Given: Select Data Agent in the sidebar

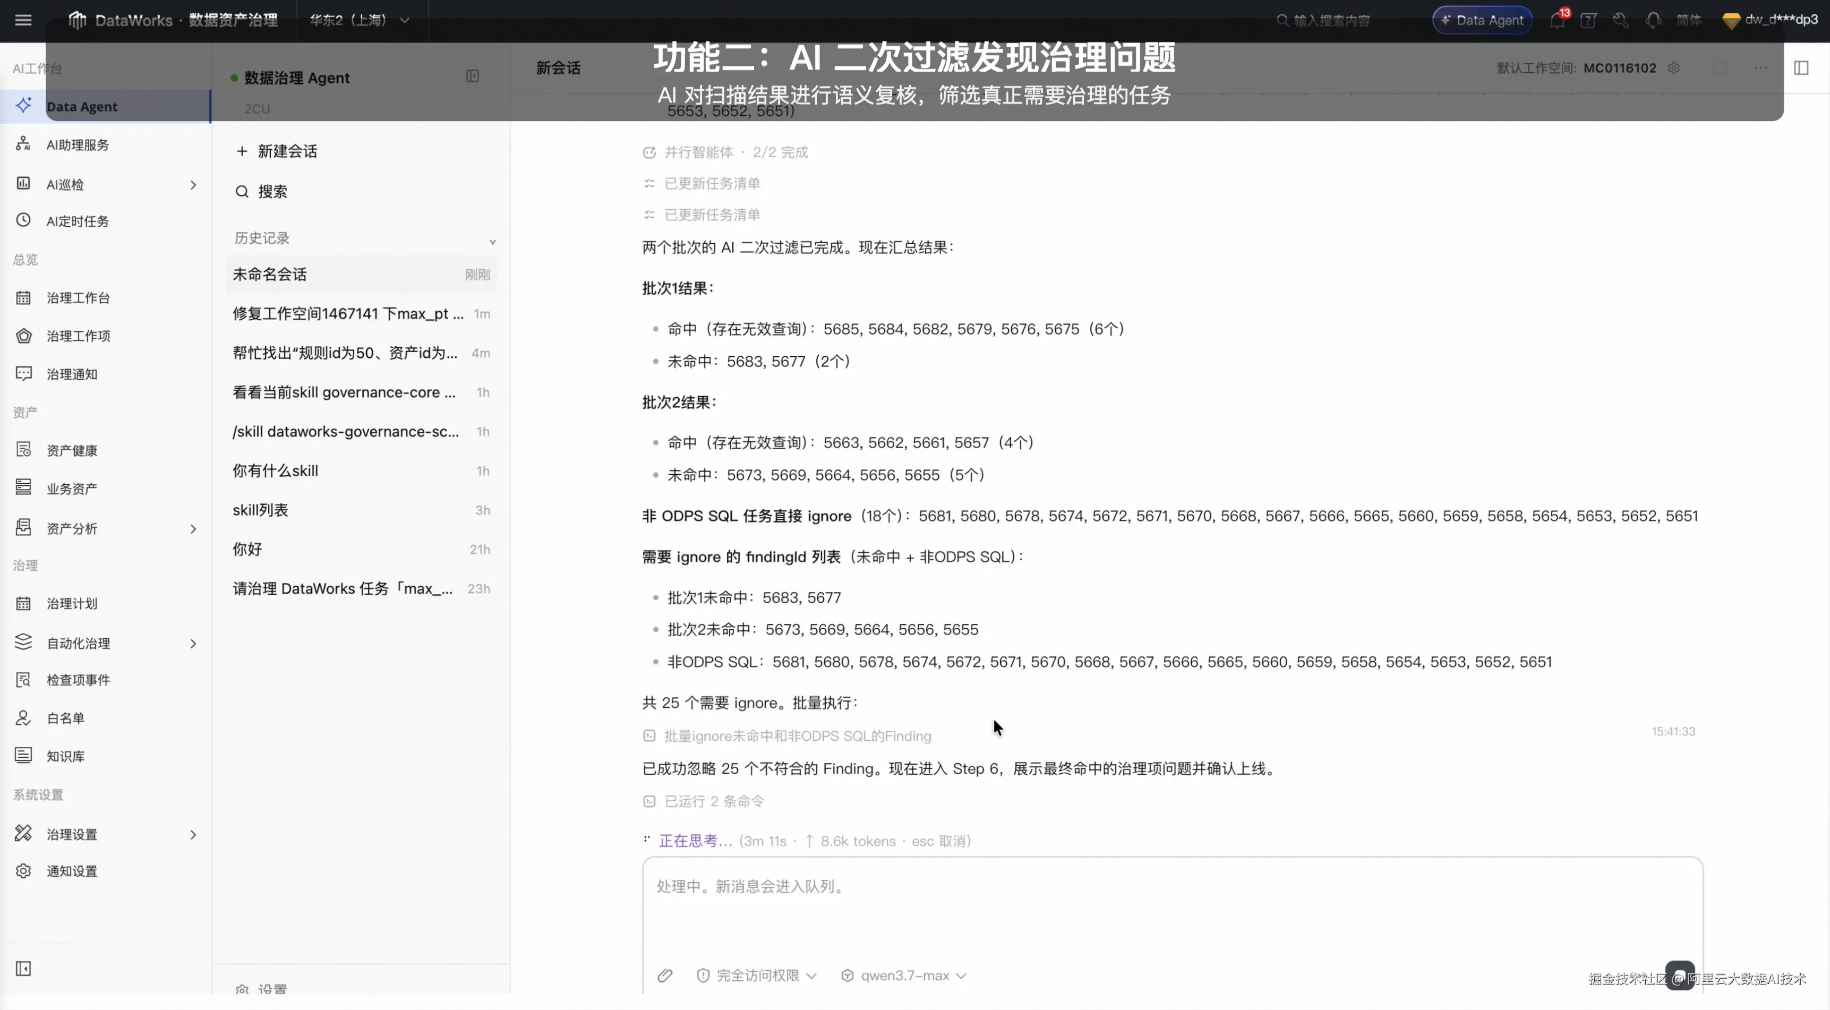Looking at the screenshot, I should click(105, 106).
